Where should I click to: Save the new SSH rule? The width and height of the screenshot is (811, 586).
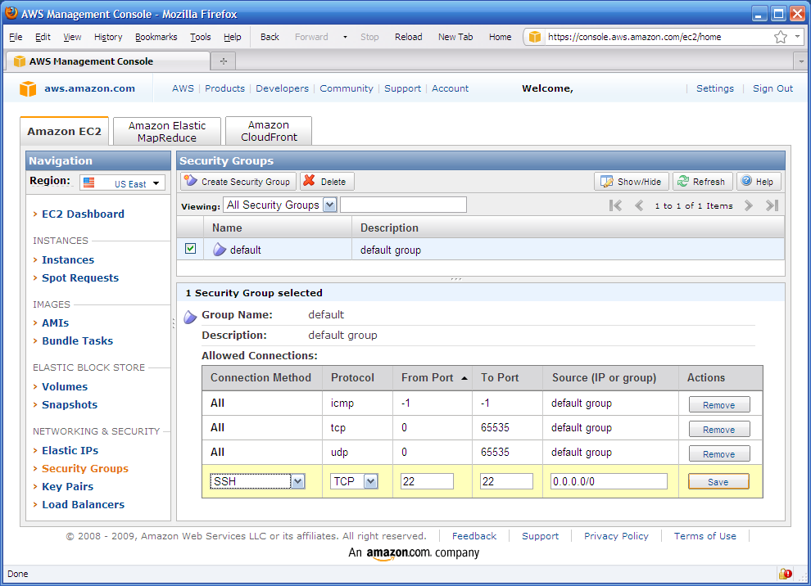coord(718,481)
